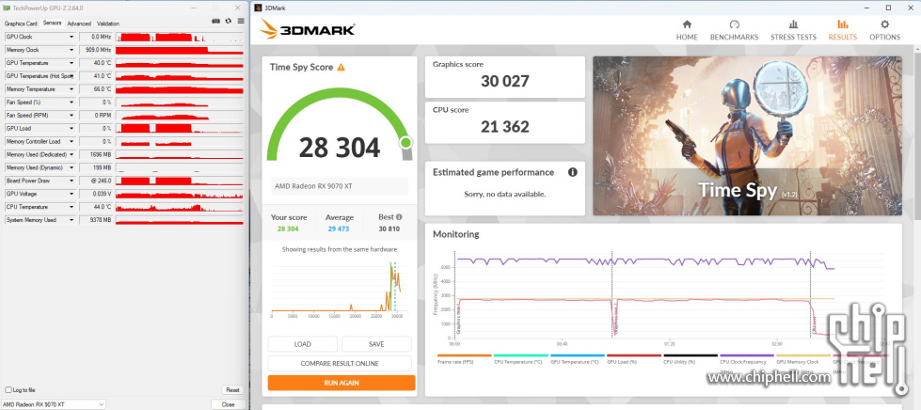Screen dimensions: 921x410
Task: Click the Memory Clock value 909.0 MHz
Action: (100, 50)
